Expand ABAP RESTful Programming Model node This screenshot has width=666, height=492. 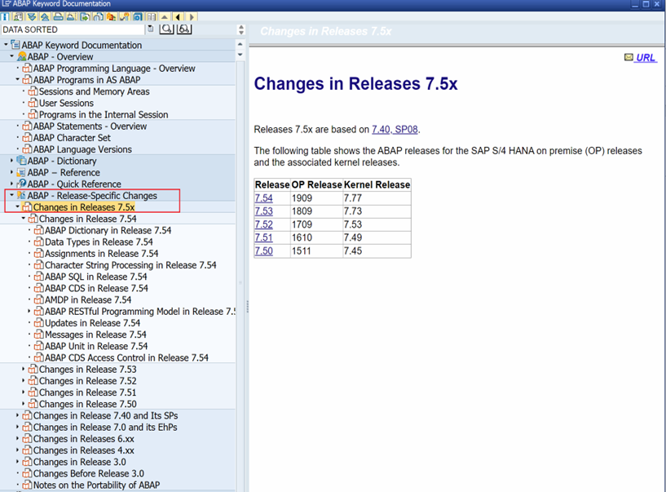[x=29, y=311]
